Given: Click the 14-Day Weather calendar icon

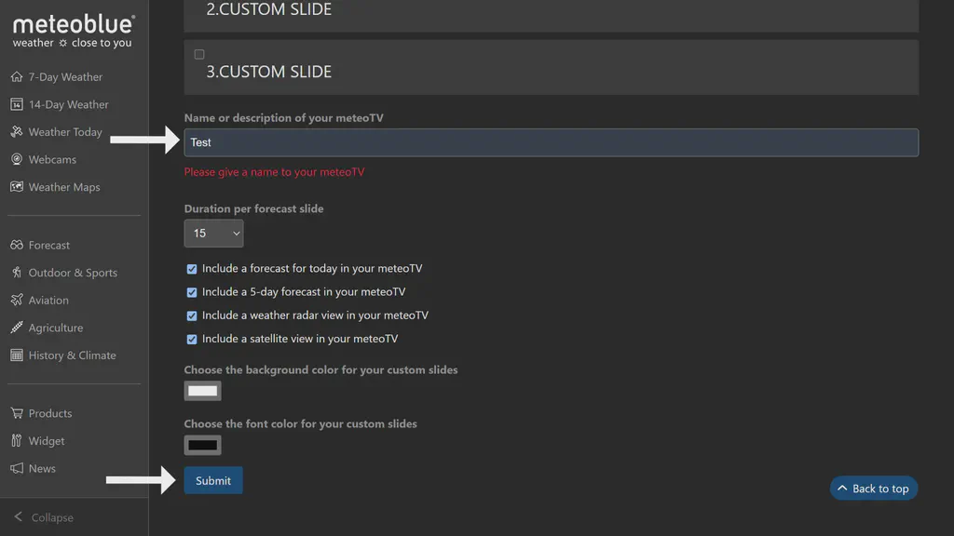Looking at the screenshot, I should coord(17,105).
